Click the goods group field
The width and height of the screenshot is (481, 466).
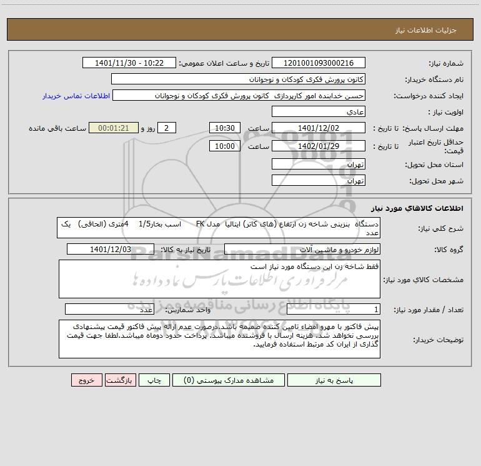point(302,249)
